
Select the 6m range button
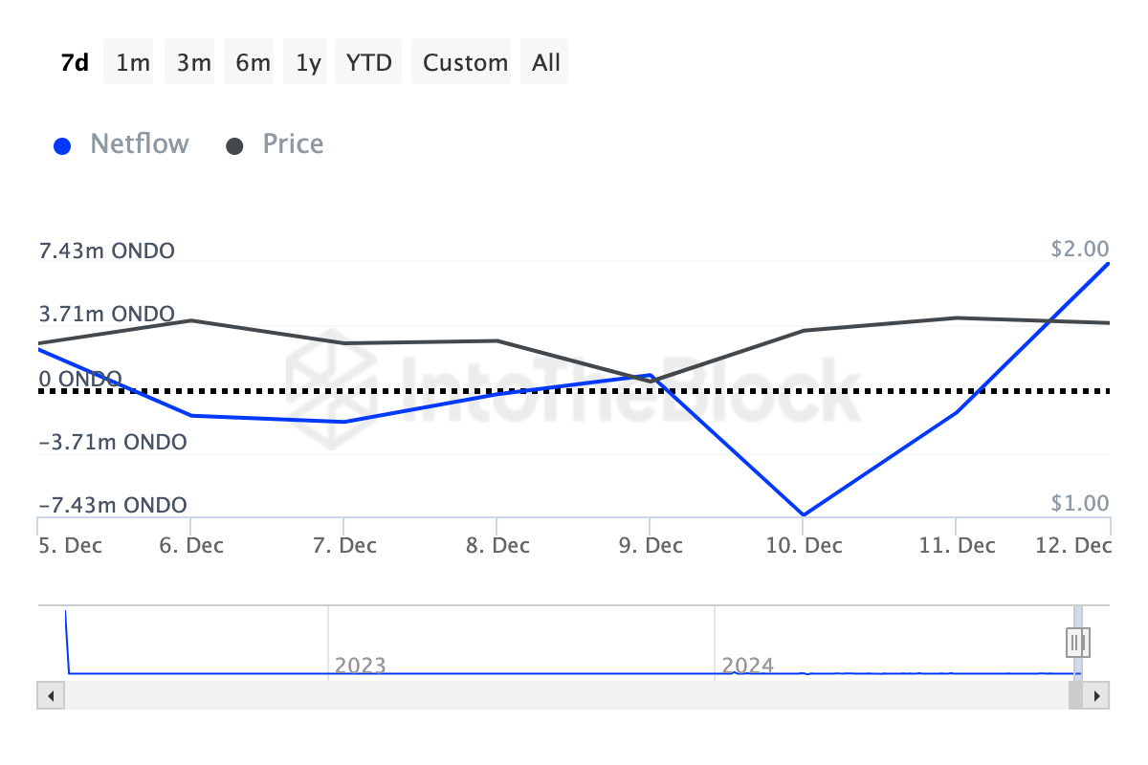(x=253, y=62)
